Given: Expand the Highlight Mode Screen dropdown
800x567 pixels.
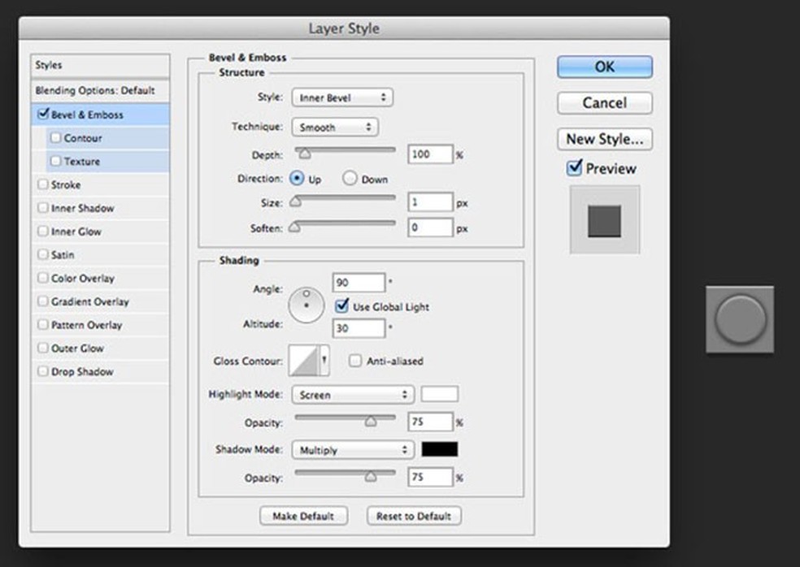Looking at the screenshot, I should (352, 395).
